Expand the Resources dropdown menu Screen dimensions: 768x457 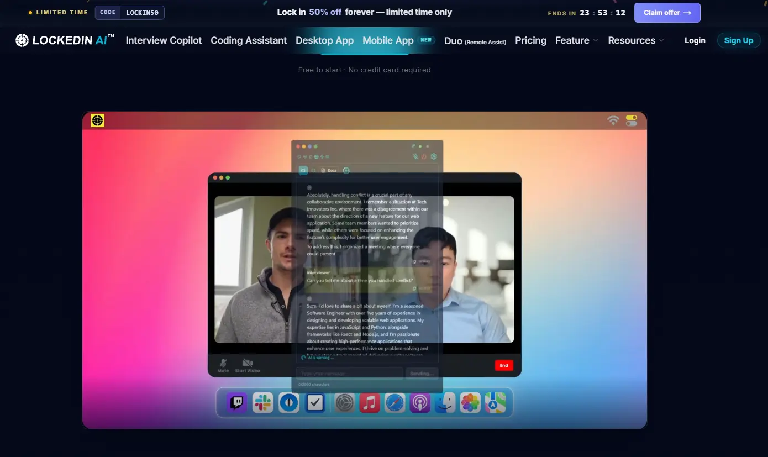tap(636, 40)
